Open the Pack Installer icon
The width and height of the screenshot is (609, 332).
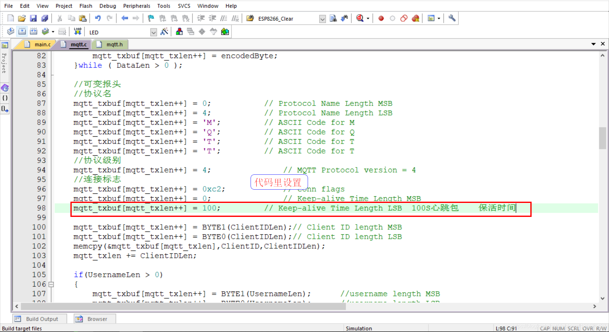point(225,31)
